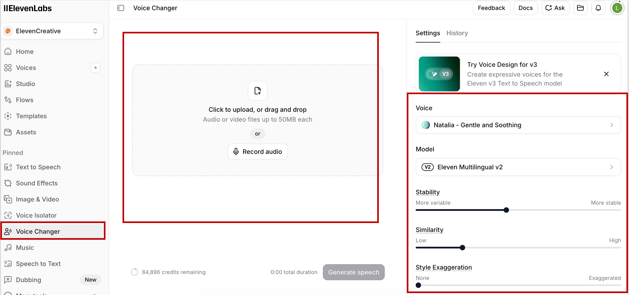Open the Music tool
629x295 pixels.
25,248
